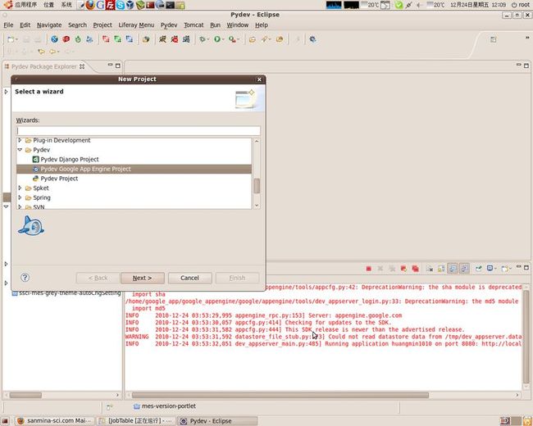Click the blue globe toolbar icon

coord(54,39)
